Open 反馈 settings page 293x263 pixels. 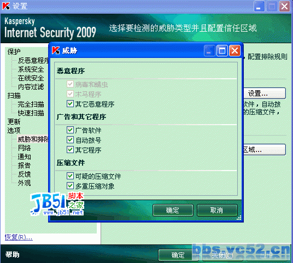(24, 174)
